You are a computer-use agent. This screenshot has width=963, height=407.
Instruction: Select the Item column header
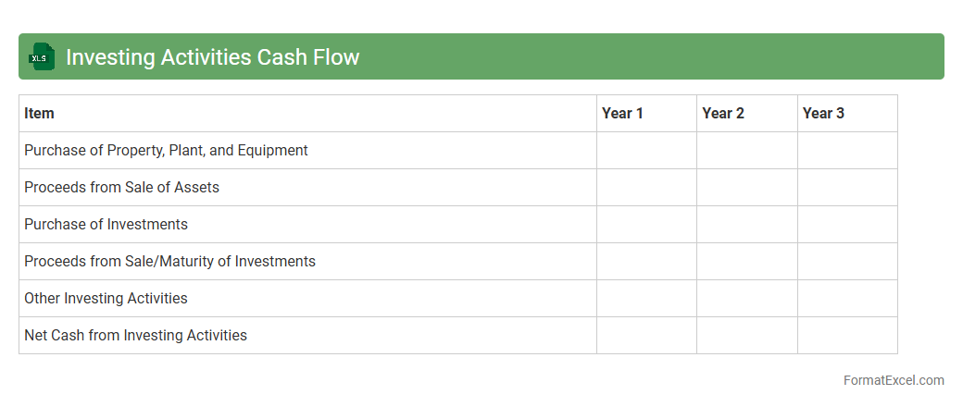coord(40,113)
